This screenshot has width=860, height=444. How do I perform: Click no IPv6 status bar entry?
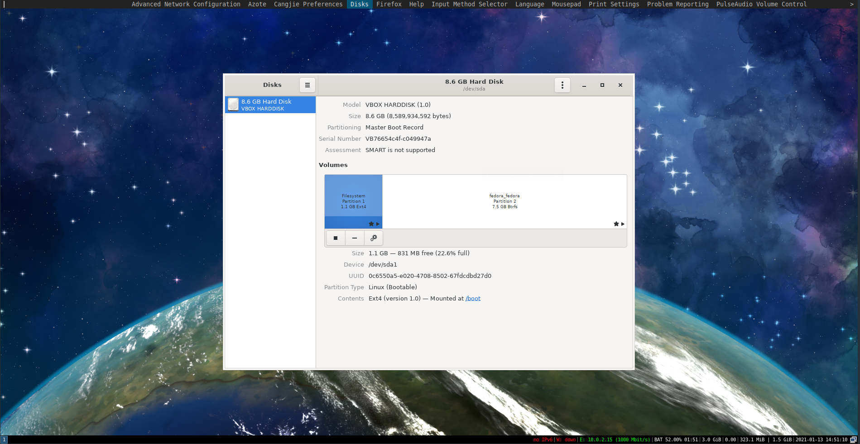(x=543, y=439)
